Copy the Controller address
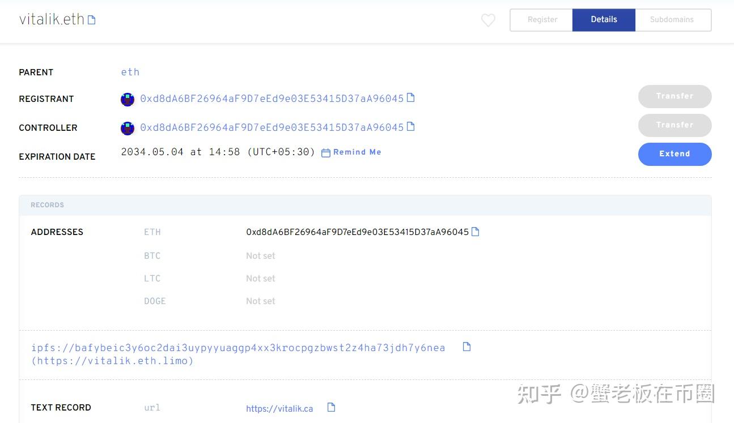 [x=412, y=127]
